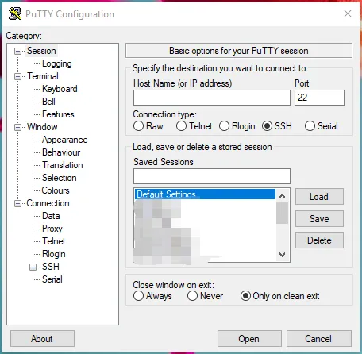Click the Cancel button
This screenshot has height=354, width=362.
tap(319, 338)
